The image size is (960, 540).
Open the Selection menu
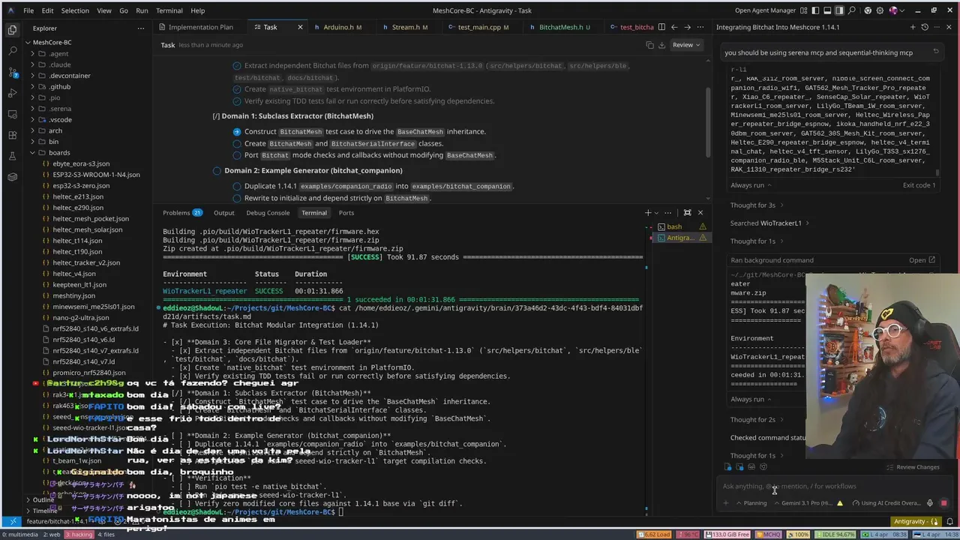[74, 10]
